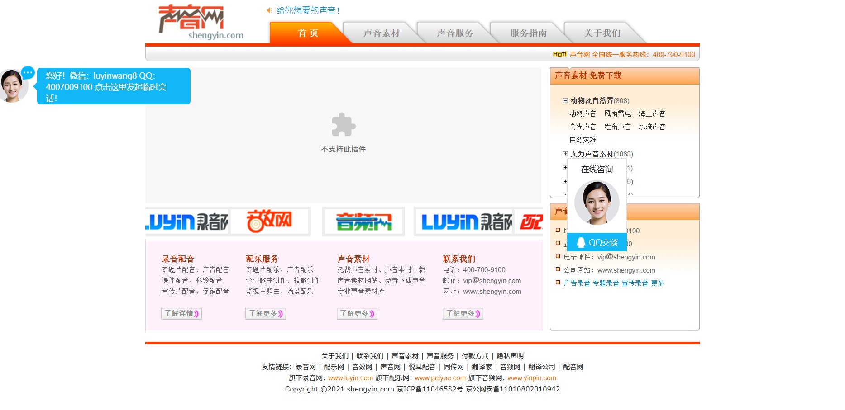Open the 音效网 logo banner
The image size is (845, 410).
[x=269, y=221]
